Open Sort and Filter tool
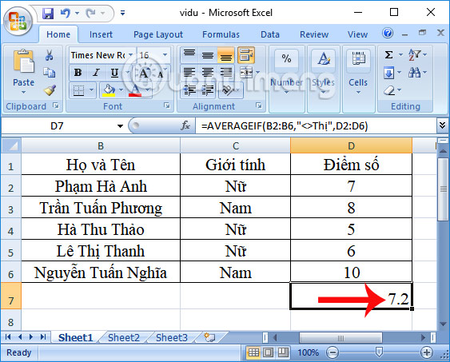The image size is (450, 362). pyautogui.click(x=414, y=54)
